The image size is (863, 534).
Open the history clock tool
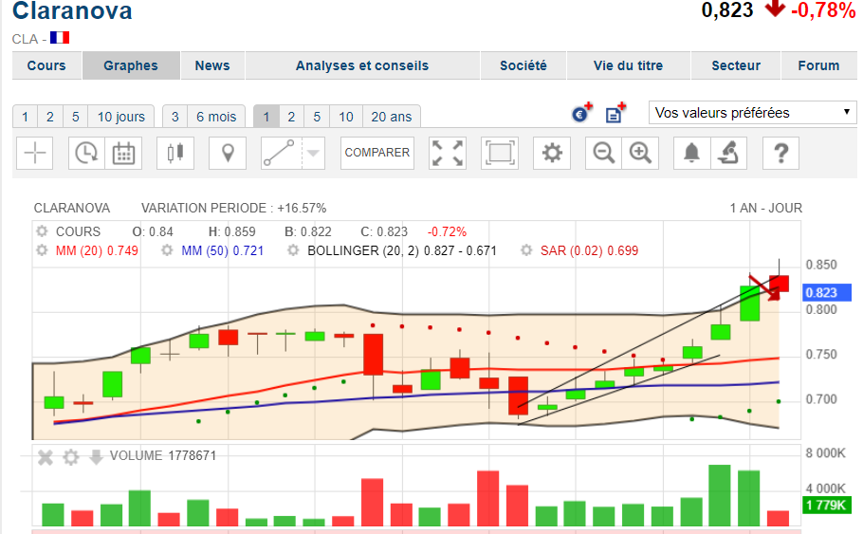tap(87, 153)
